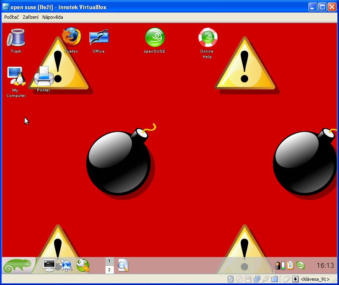The image size is (339, 285).
Task: Click the 16:13 clock in the panel
Action: click(x=325, y=265)
